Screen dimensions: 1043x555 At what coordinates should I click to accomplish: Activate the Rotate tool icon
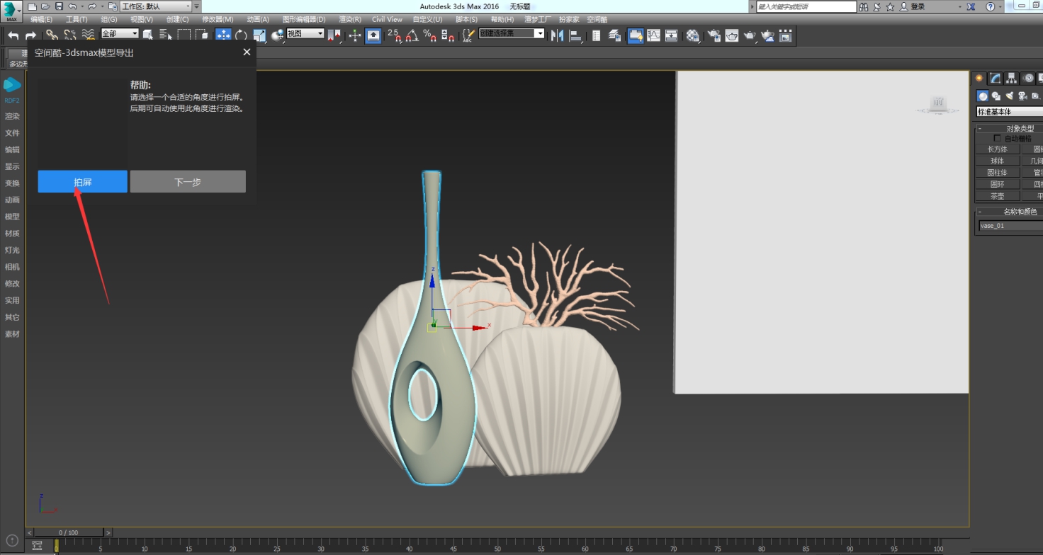(x=242, y=35)
